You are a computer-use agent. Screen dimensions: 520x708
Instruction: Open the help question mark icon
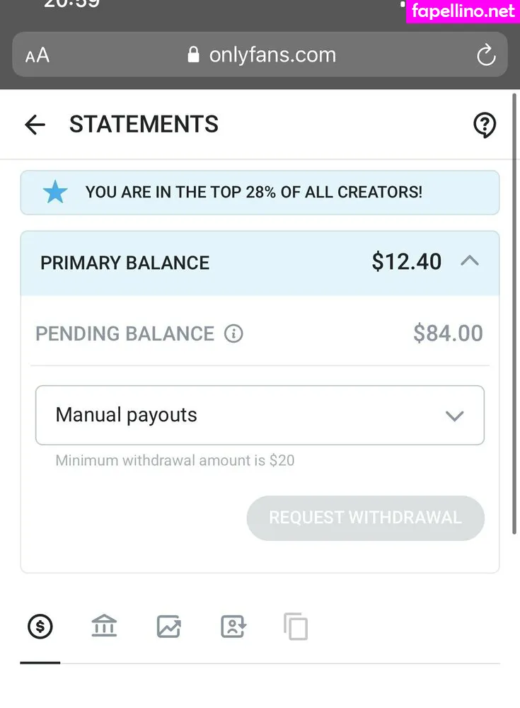(x=485, y=125)
